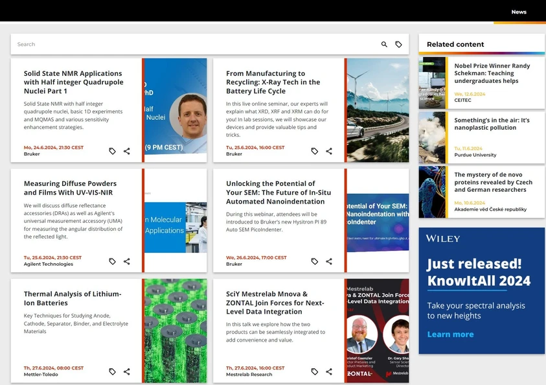The width and height of the screenshot is (546, 385).
Task: Click the green lithium batteries image
Action: [176, 331]
